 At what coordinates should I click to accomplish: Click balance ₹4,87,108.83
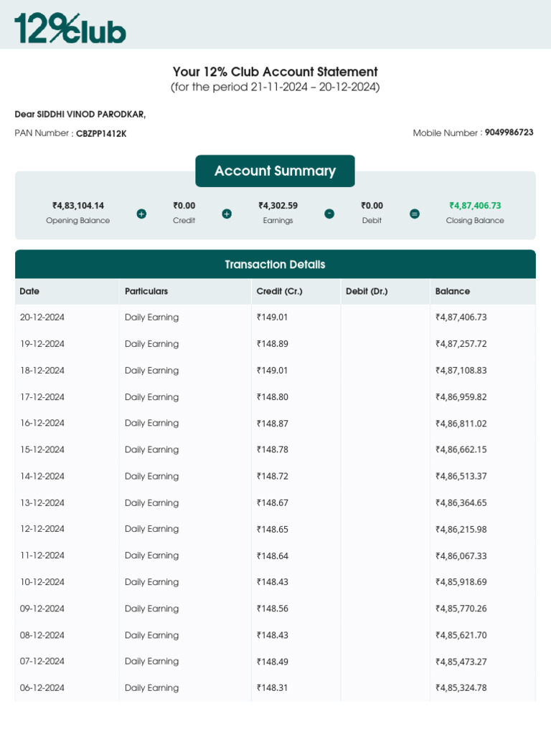[461, 371]
